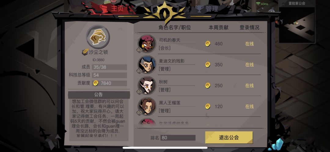330x152 pixels.
Task: Select 司机的春天 member avatar
Action: [x=147, y=44]
